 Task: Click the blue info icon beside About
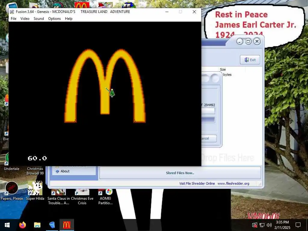[57, 171]
